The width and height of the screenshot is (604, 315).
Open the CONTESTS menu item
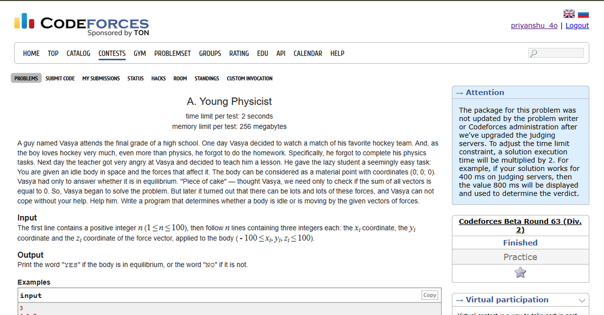click(112, 53)
